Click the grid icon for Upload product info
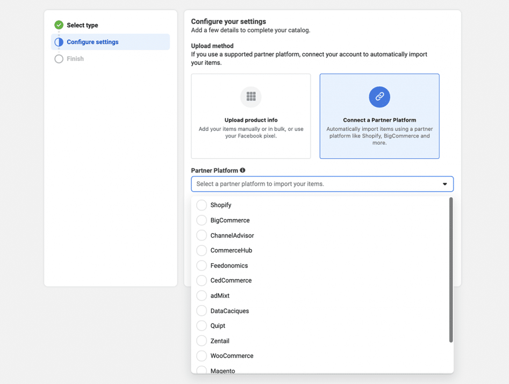Viewport: 509px width, 384px height. point(250,97)
